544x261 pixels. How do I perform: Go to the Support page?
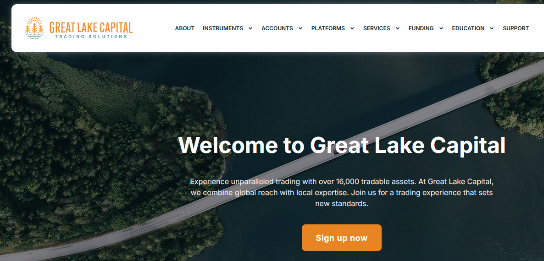[516, 28]
